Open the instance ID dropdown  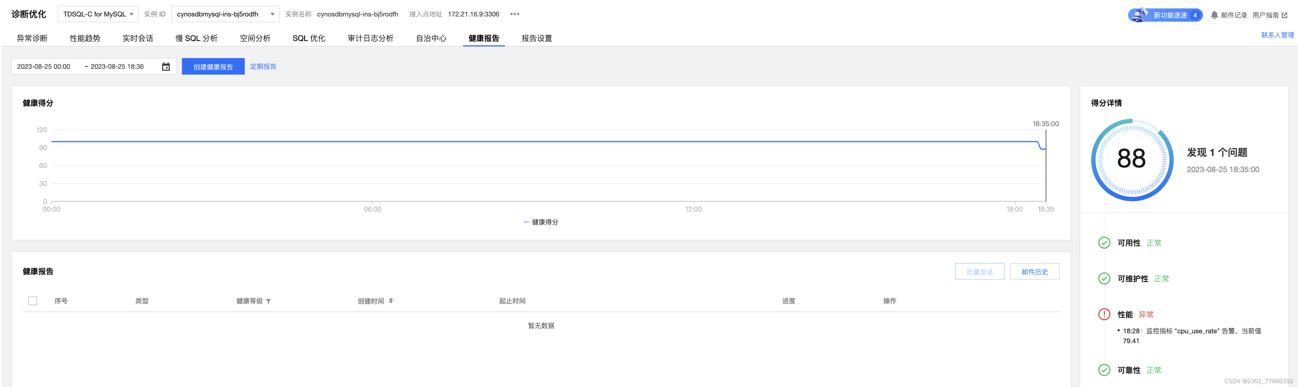(225, 14)
